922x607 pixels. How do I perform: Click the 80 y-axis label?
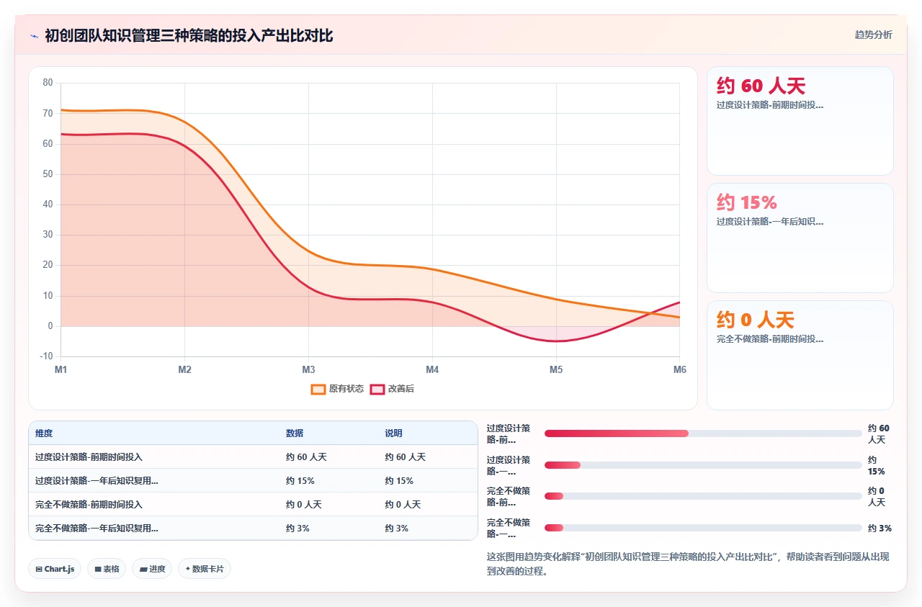coord(48,83)
